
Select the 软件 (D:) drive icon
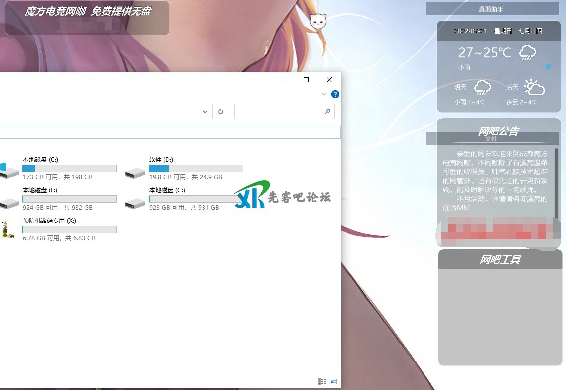tap(135, 172)
